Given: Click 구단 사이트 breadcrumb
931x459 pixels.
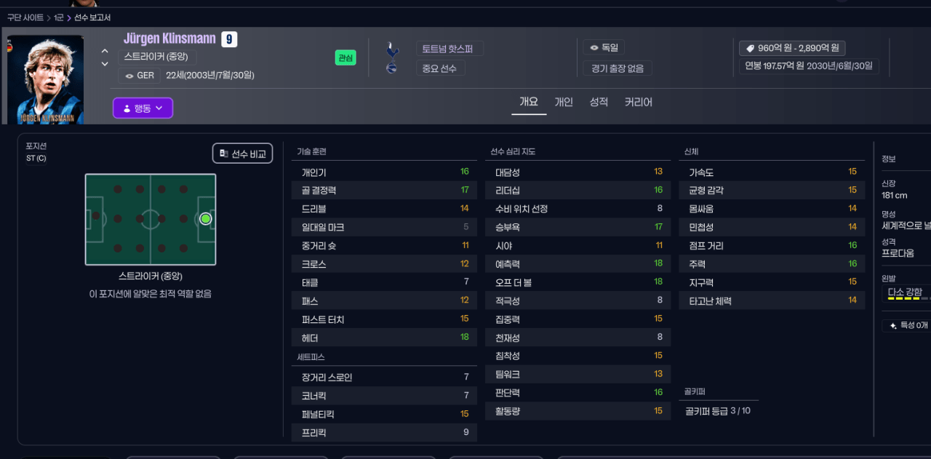Looking at the screenshot, I should tap(26, 17).
